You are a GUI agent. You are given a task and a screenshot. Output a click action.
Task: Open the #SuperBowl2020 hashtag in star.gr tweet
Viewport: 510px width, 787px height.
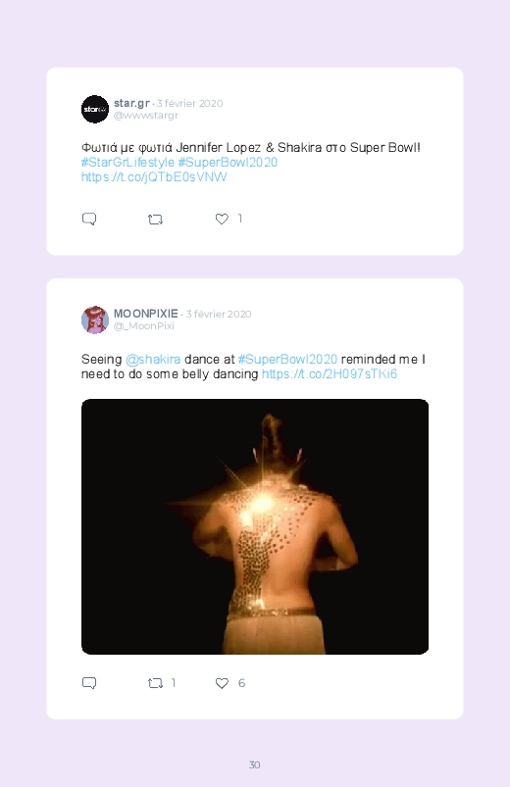(228, 162)
